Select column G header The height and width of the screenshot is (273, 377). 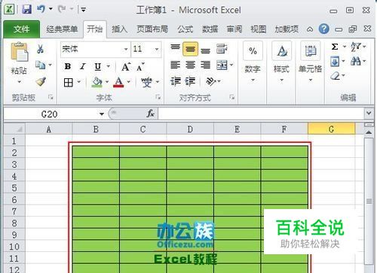pos(332,129)
